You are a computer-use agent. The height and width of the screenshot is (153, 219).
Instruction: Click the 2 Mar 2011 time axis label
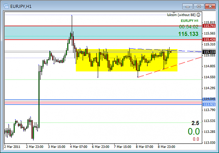(x=12, y=147)
